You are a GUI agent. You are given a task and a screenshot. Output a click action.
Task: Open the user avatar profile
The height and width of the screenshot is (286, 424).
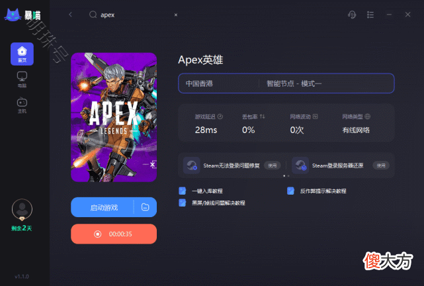(x=22, y=209)
